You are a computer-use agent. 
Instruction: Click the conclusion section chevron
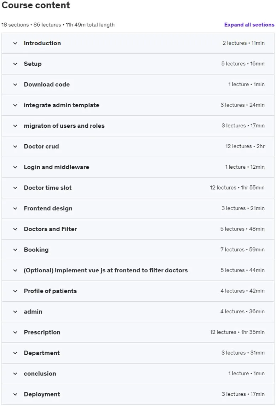[15, 373]
